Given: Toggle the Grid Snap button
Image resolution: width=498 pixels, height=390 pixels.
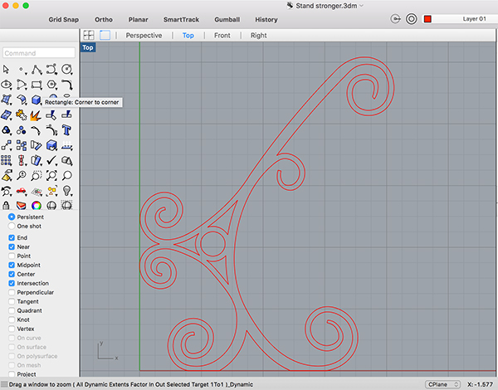Looking at the screenshot, I should tap(65, 18).
